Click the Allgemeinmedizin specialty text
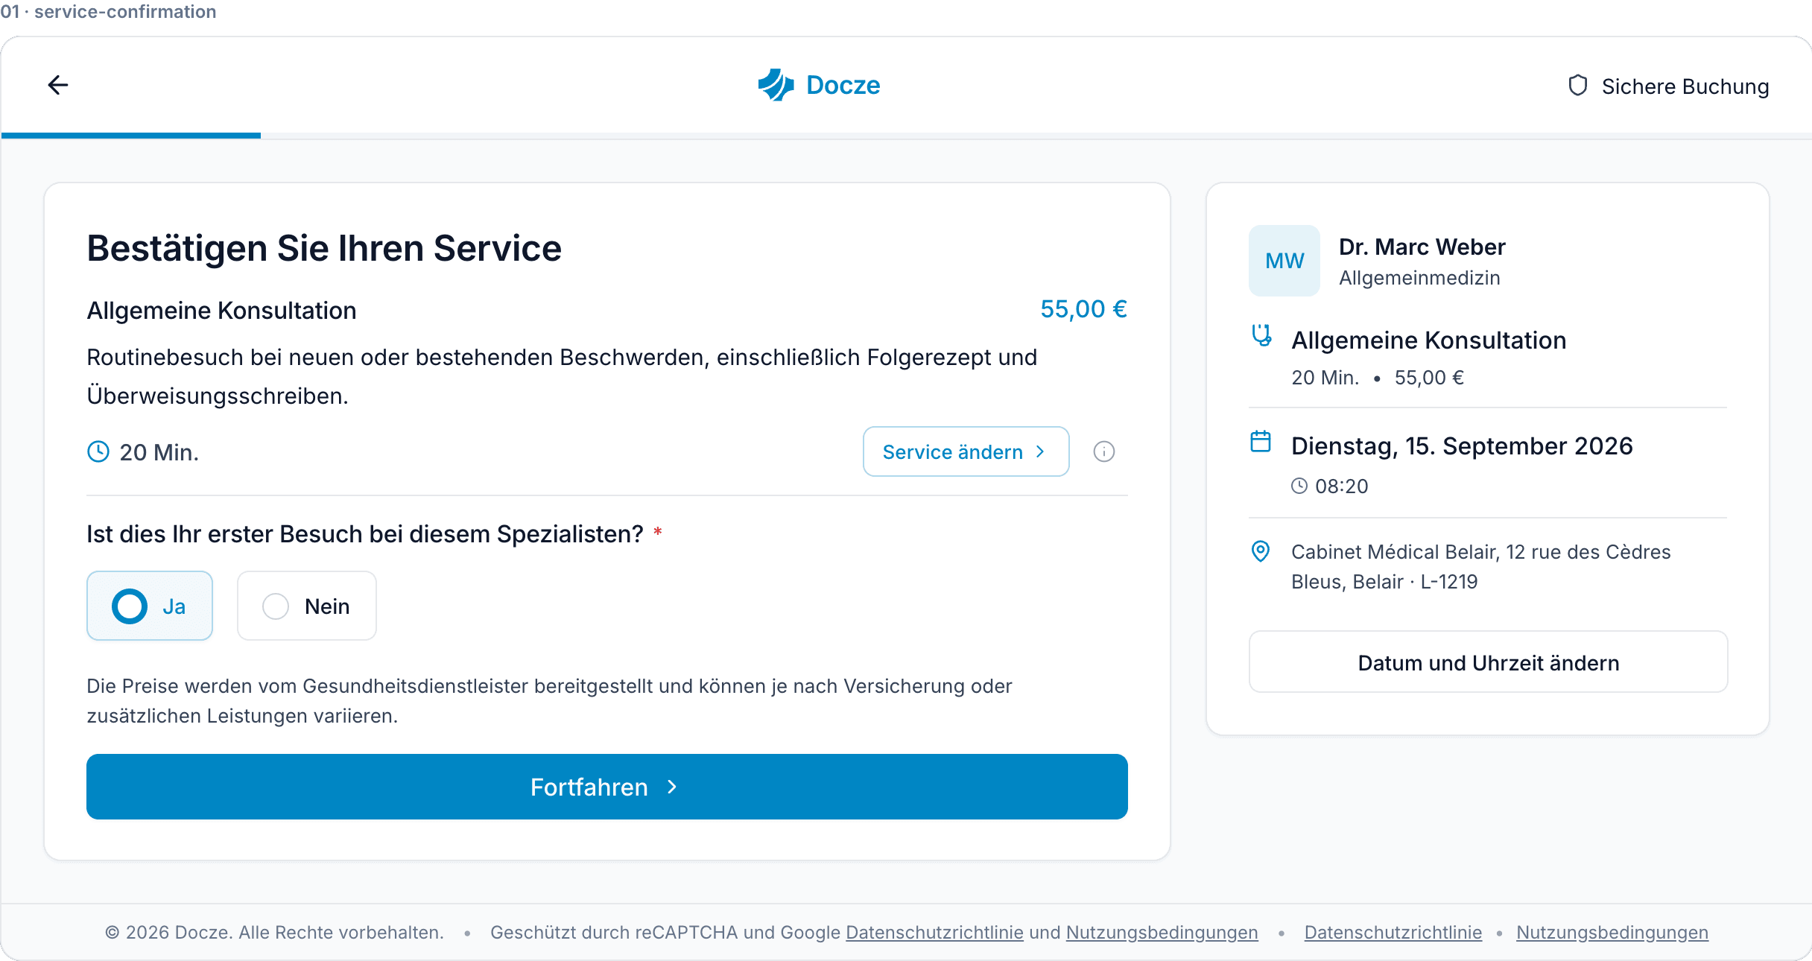The width and height of the screenshot is (1812, 961). (1419, 278)
